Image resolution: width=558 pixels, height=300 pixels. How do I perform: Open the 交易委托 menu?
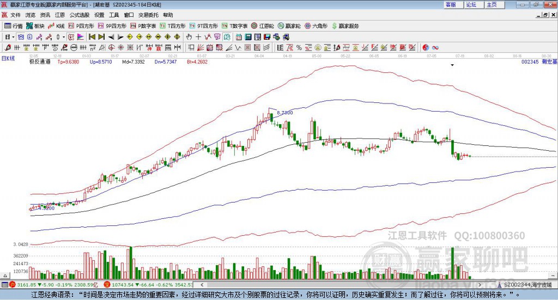(148, 15)
